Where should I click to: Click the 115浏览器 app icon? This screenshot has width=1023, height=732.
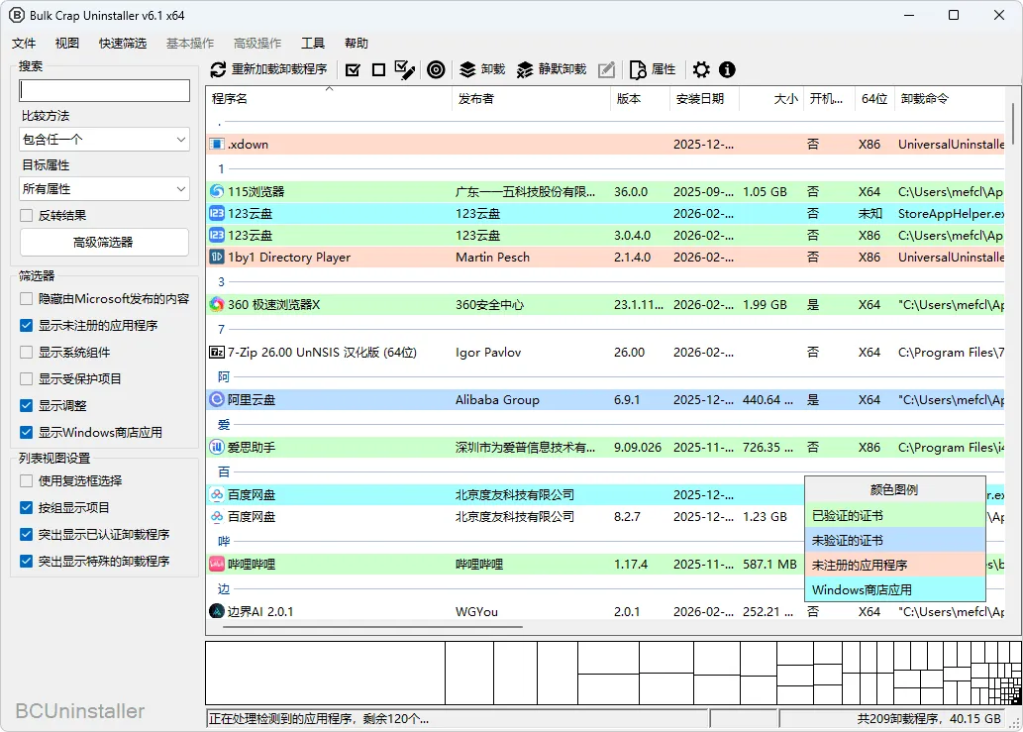point(217,192)
